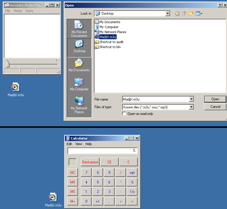Click the File name input field

(x=156, y=99)
